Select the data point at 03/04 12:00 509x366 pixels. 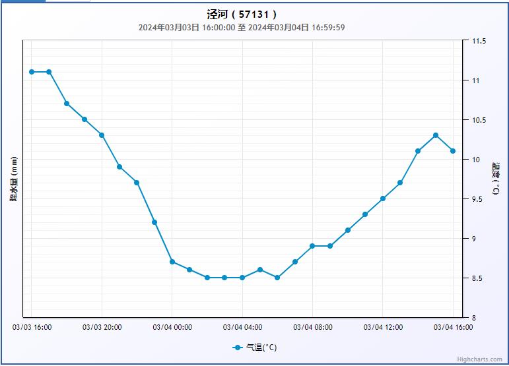(383, 198)
